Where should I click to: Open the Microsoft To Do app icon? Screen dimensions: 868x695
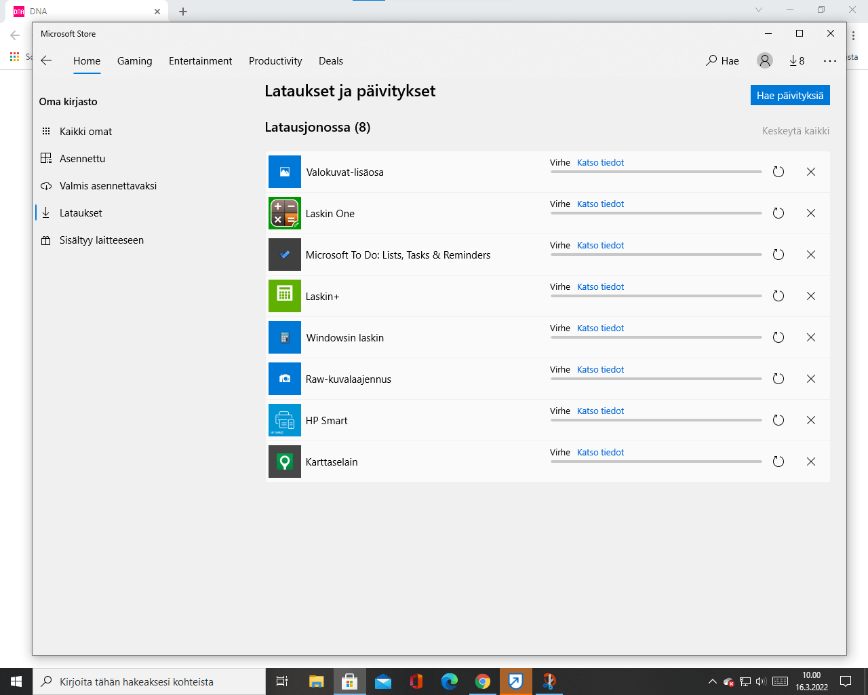pos(285,255)
